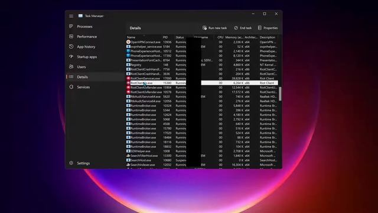Select RtkAudUService64.exe name with PID 12056
The width and height of the screenshot is (378, 213).
(x=145, y=101)
